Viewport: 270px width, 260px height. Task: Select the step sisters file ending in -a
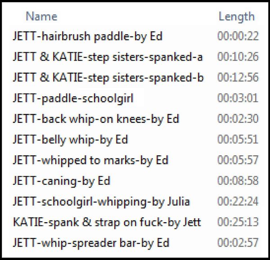(x=108, y=57)
